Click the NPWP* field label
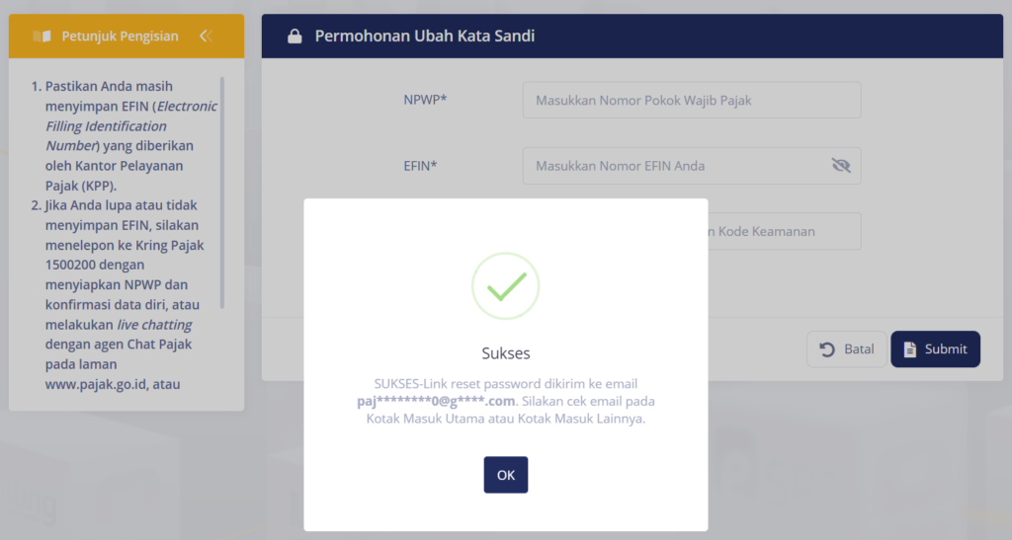This screenshot has height=540, width=1012. 426,100
